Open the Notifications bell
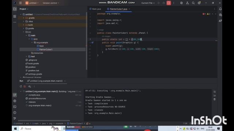234x131 pixels. click(x=220, y=9)
